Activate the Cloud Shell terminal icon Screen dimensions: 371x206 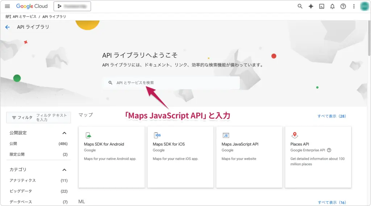(x=322, y=7)
